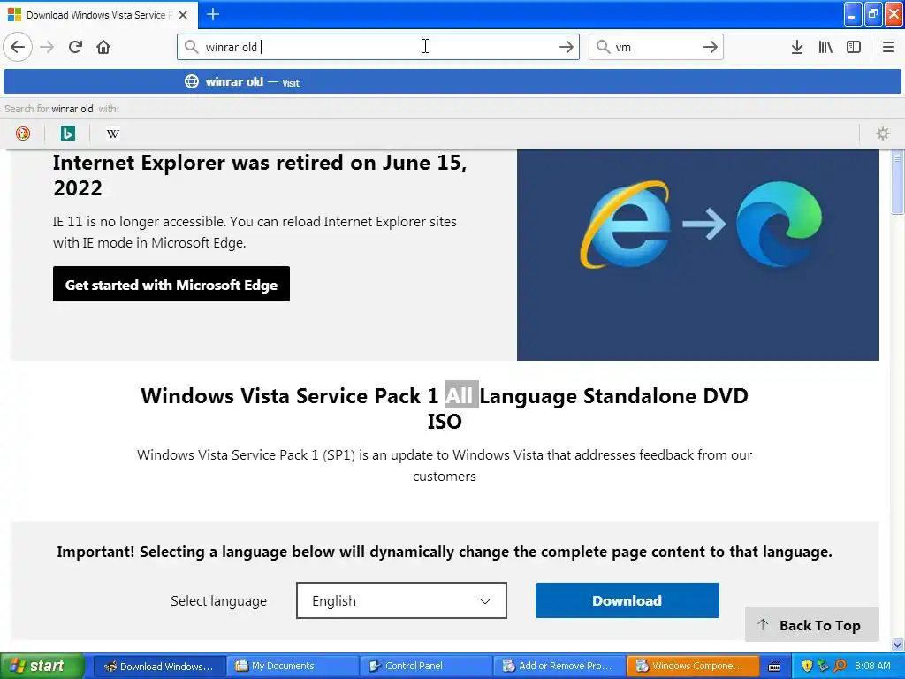Image resolution: width=905 pixels, height=679 pixels.
Task: Select the 'winrar old — Visit' suggestion
Action: click(x=452, y=81)
